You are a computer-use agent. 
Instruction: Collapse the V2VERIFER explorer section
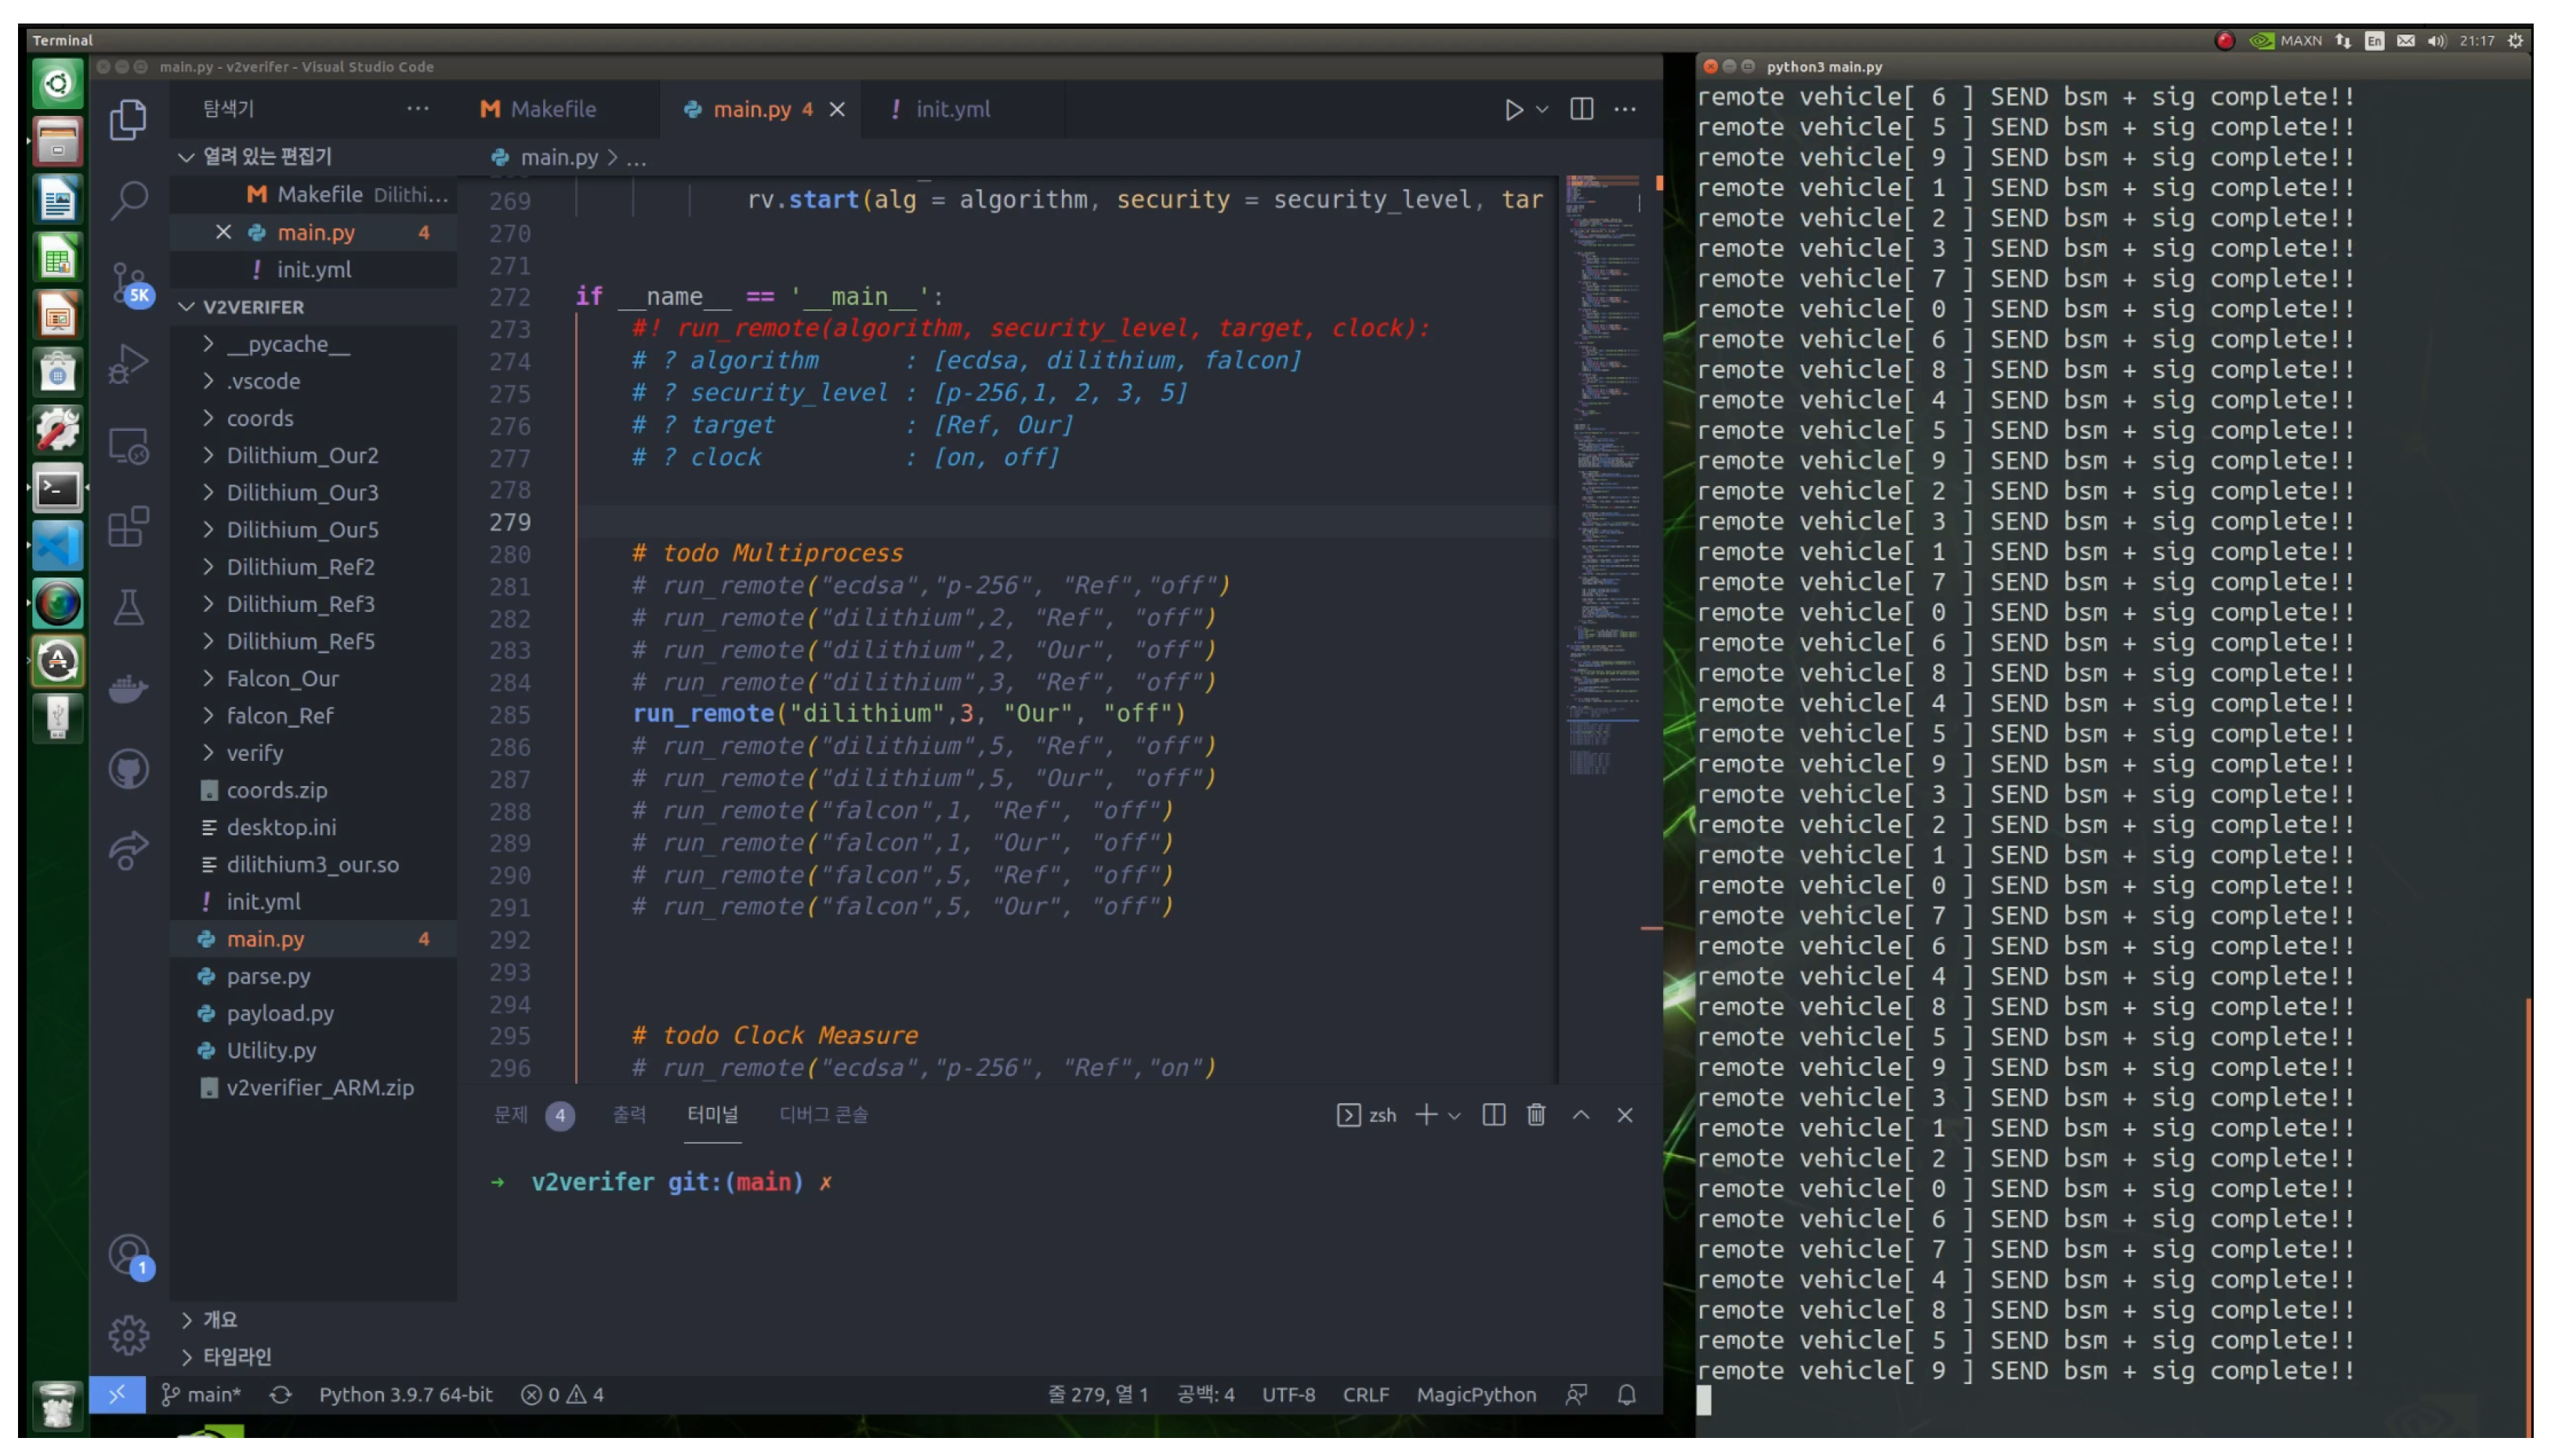click(253, 307)
